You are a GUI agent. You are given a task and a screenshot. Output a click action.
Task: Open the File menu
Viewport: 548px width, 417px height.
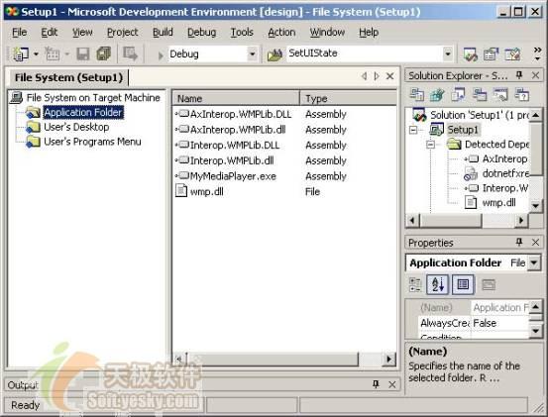19,32
